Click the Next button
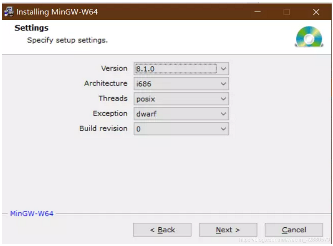This screenshot has width=333, height=246. point(228,230)
